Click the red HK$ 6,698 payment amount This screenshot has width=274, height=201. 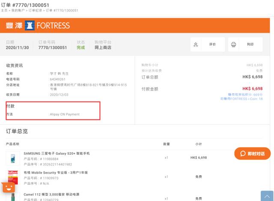[x=253, y=89]
